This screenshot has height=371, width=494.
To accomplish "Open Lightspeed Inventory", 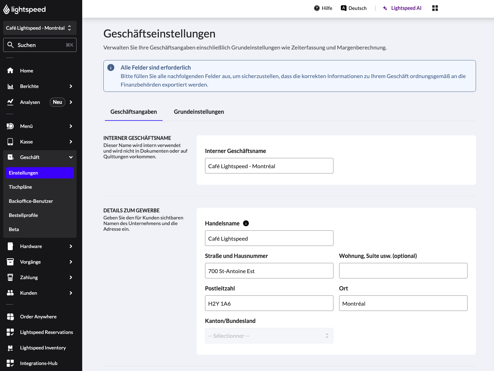I will (x=40, y=348).
